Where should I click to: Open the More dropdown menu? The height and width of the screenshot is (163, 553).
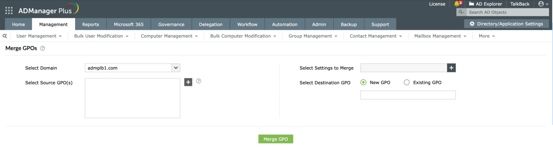pos(487,36)
